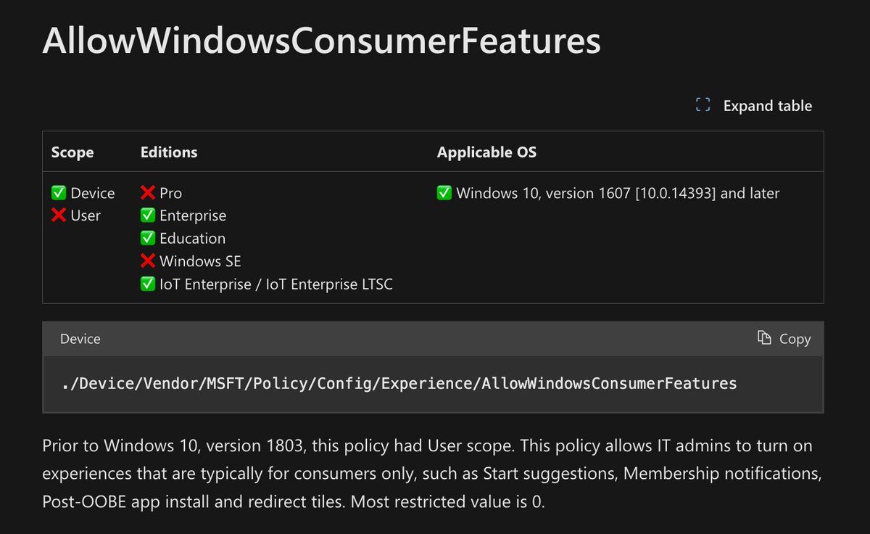
Task: Click the copy pages icon
Action: pyautogui.click(x=764, y=338)
